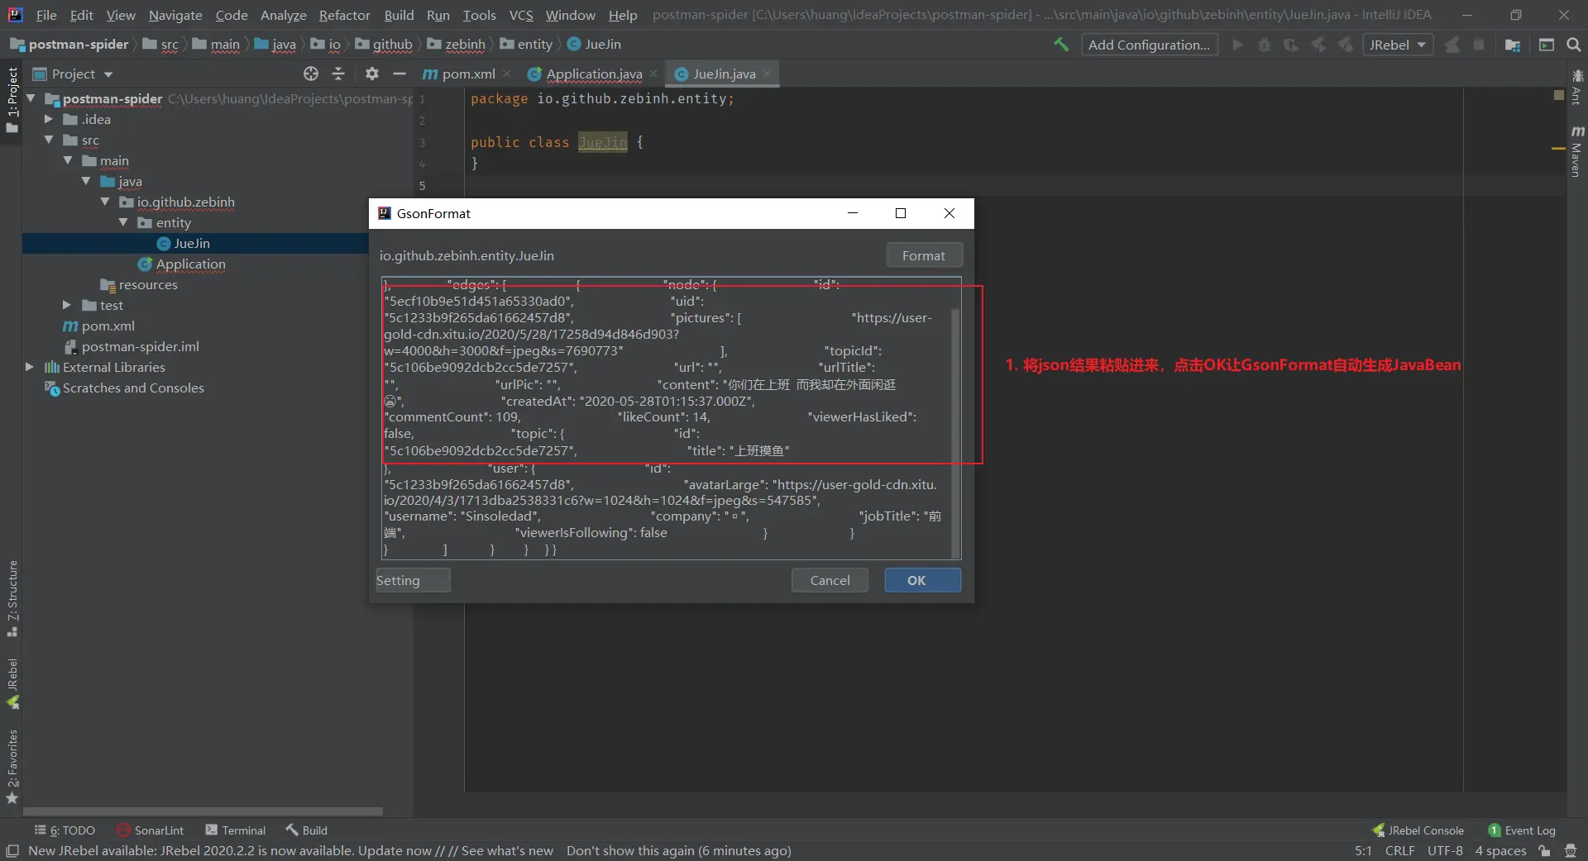The width and height of the screenshot is (1588, 861).
Task: Expand External Libraries node
Action: (30, 367)
